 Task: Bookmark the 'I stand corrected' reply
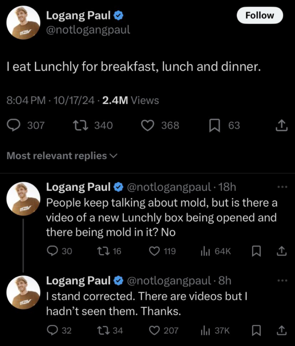pos(257,330)
